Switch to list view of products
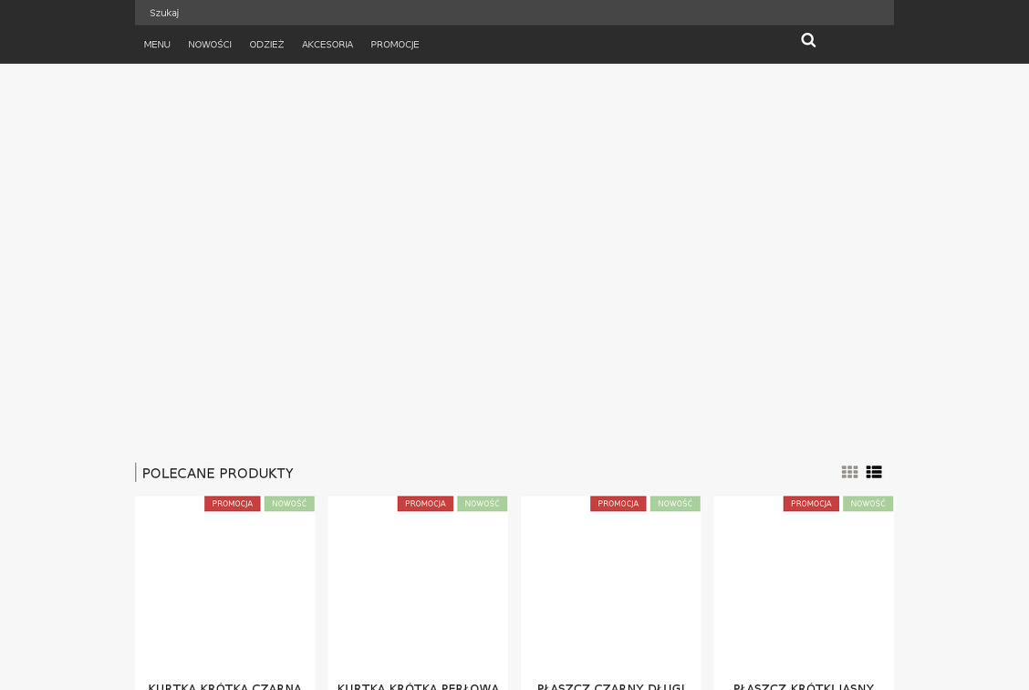1029x690 pixels. (874, 472)
